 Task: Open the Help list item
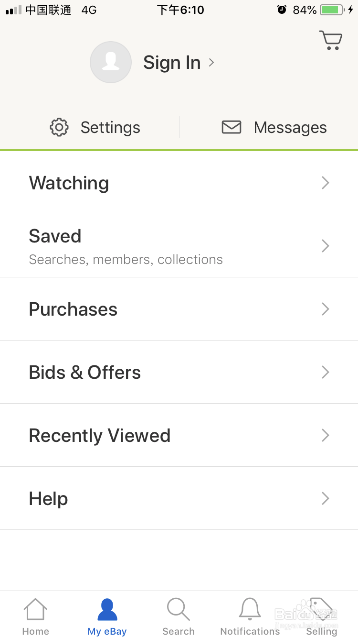179,498
